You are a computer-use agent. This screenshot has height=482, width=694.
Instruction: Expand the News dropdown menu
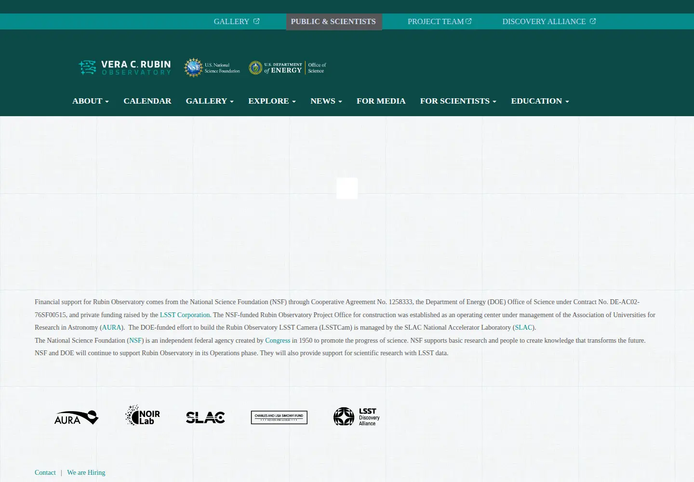click(x=326, y=101)
